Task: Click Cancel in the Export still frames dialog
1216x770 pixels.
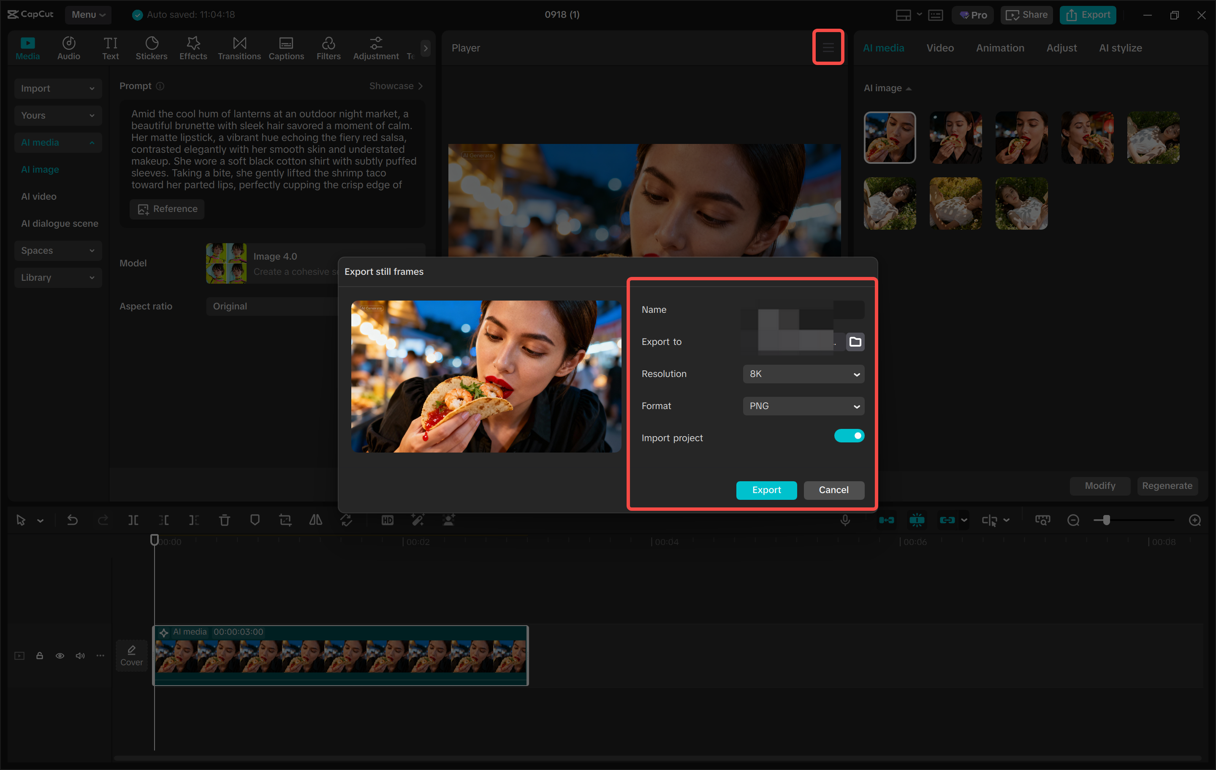Action: (x=834, y=490)
